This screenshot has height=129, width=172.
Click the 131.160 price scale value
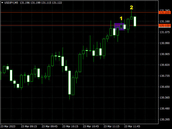165,21
